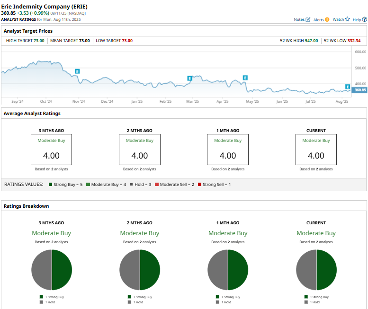The width and height of the screenshot is (368, 309).
Task: Click the Nov '24 earnings E marker
Action: tap(77, 71)
